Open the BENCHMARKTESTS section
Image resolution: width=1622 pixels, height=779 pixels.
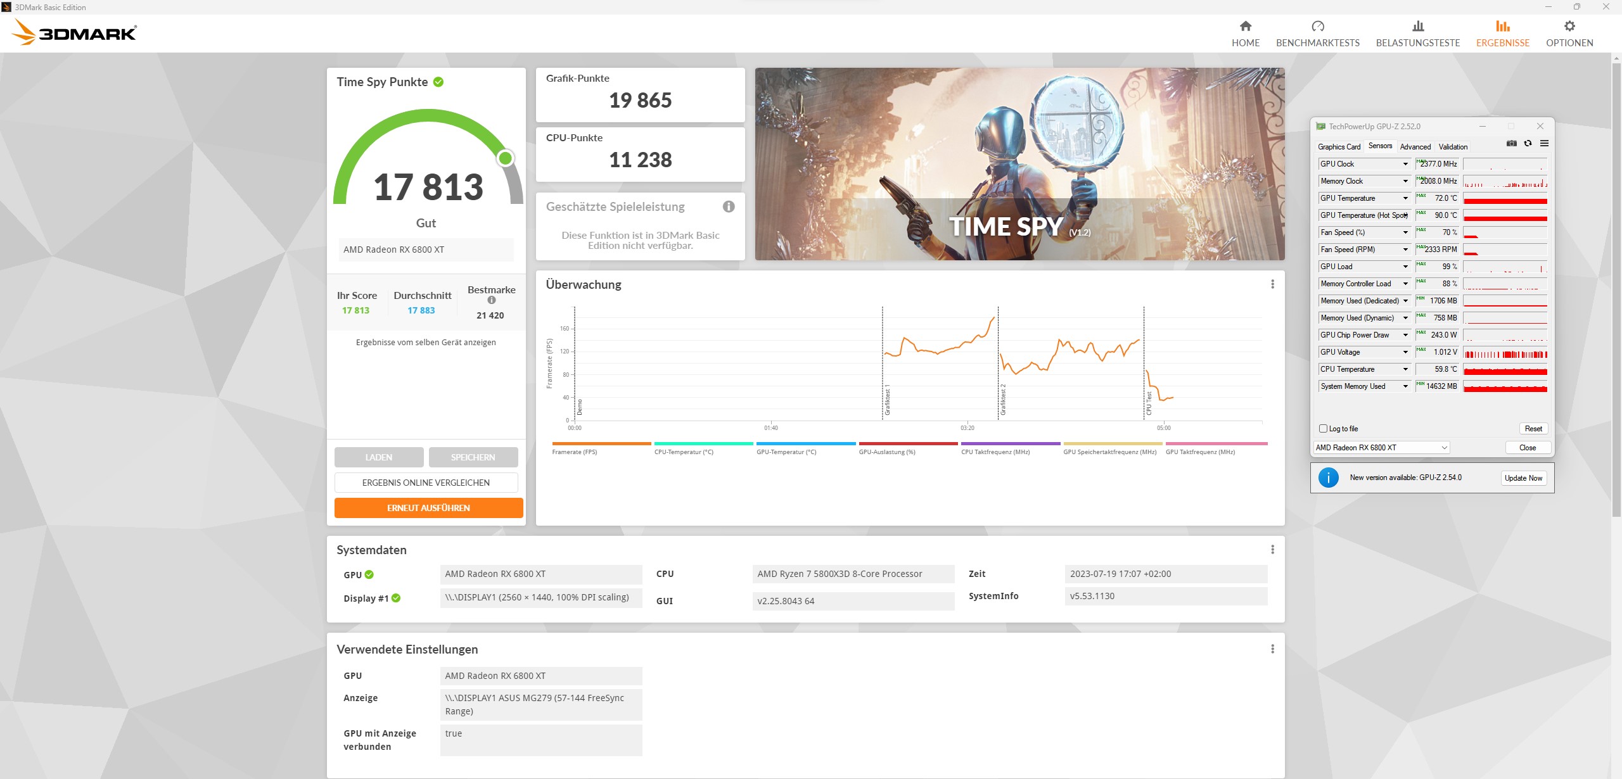pyautogui.click(x=1317, y=34)
